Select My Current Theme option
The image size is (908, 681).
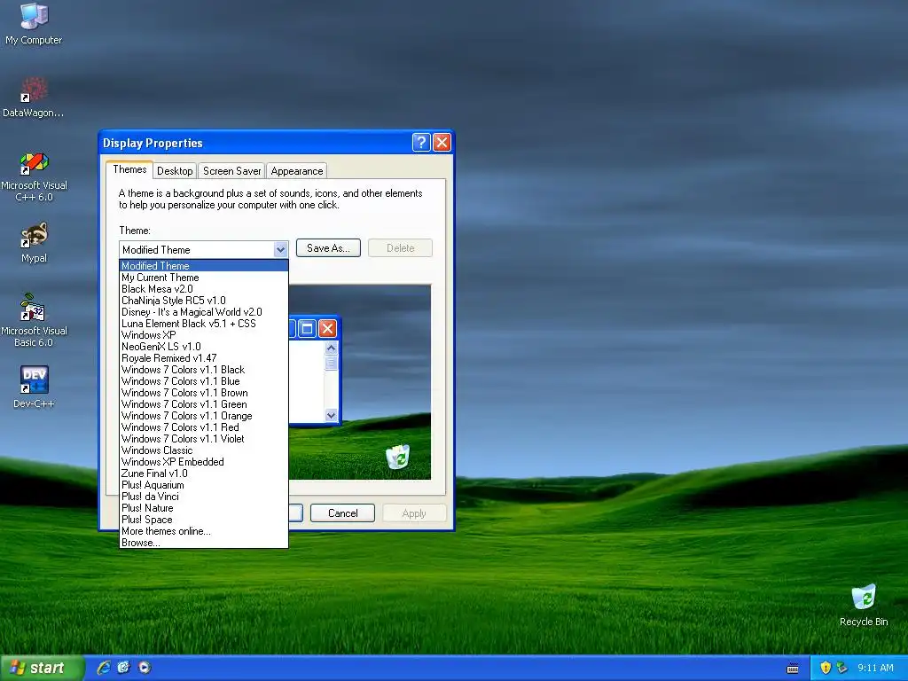204,278
